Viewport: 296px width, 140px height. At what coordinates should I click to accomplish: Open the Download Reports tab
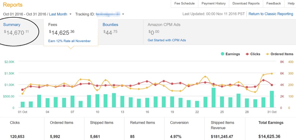(246, 4)
